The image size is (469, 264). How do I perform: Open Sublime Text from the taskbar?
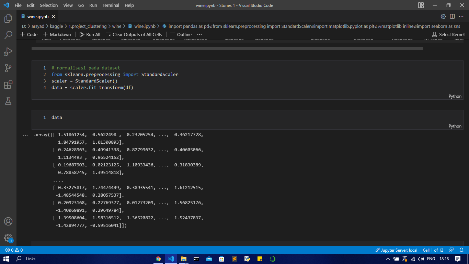pos(235,259)
